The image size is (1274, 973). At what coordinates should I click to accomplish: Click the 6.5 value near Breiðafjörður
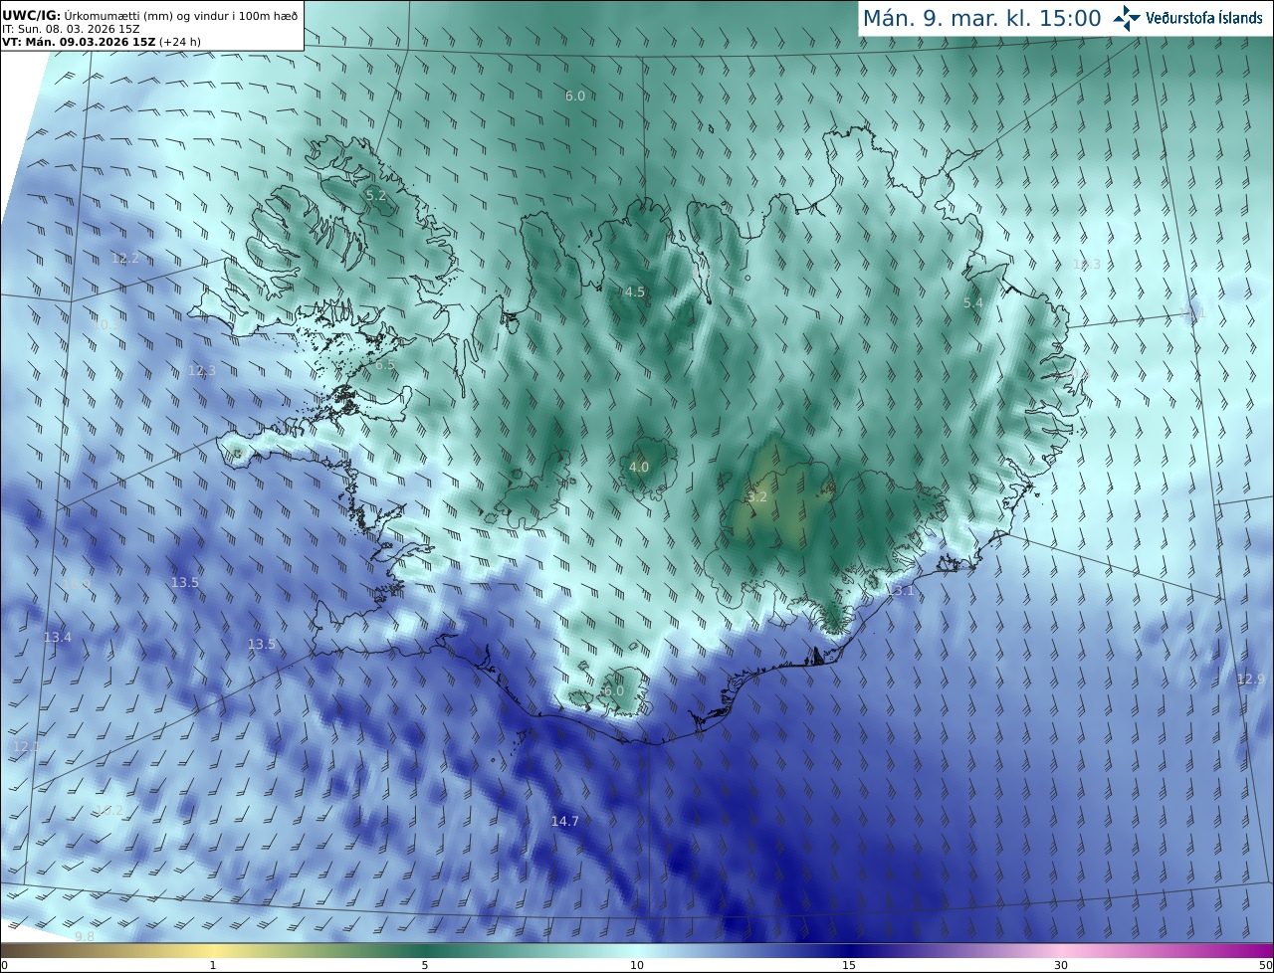385,365
